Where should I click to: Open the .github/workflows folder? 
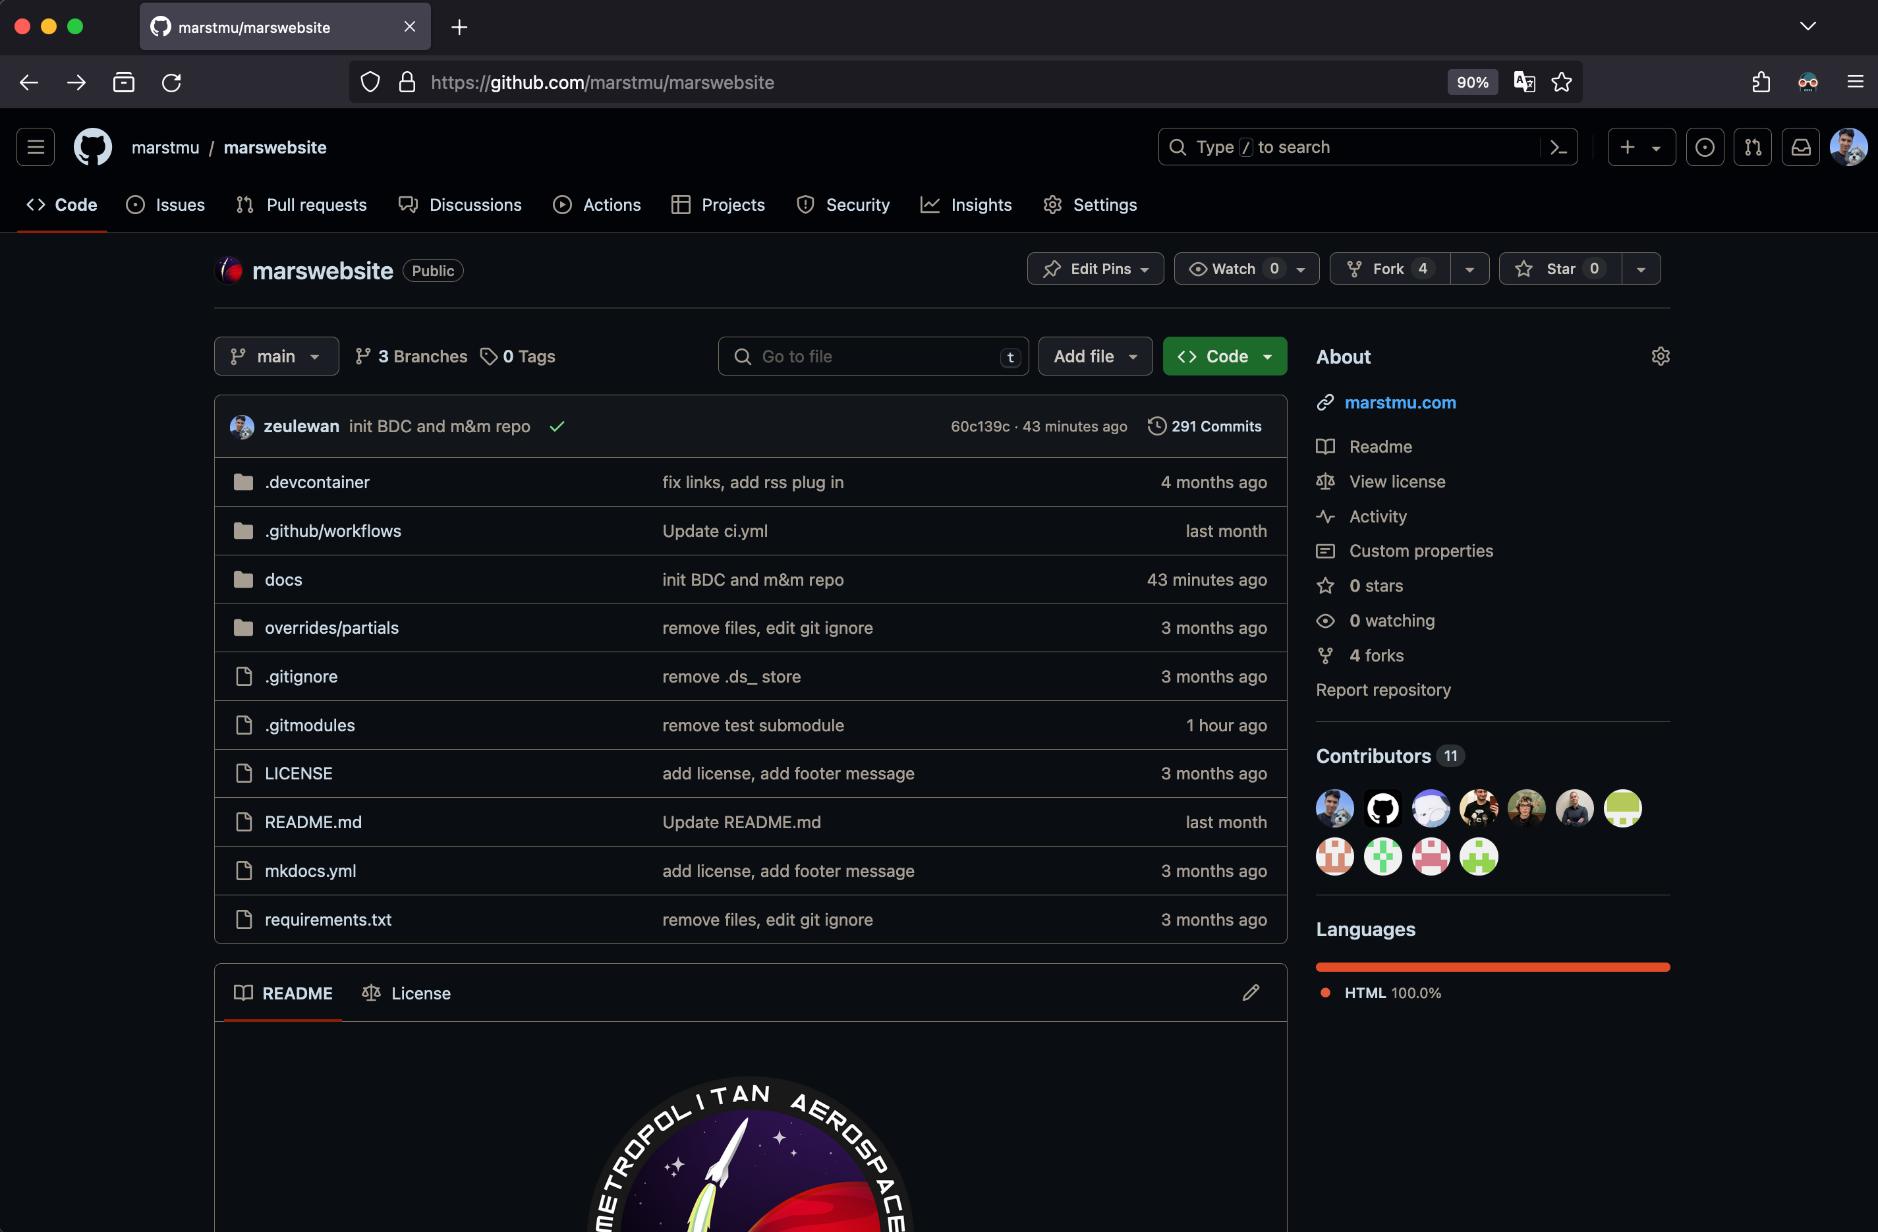(x=333, y=531)
